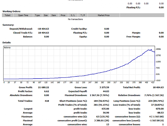Click the consecutive loss value -1 567.00 (4)
The image size is (167, 126).
(x=156, y=121)
